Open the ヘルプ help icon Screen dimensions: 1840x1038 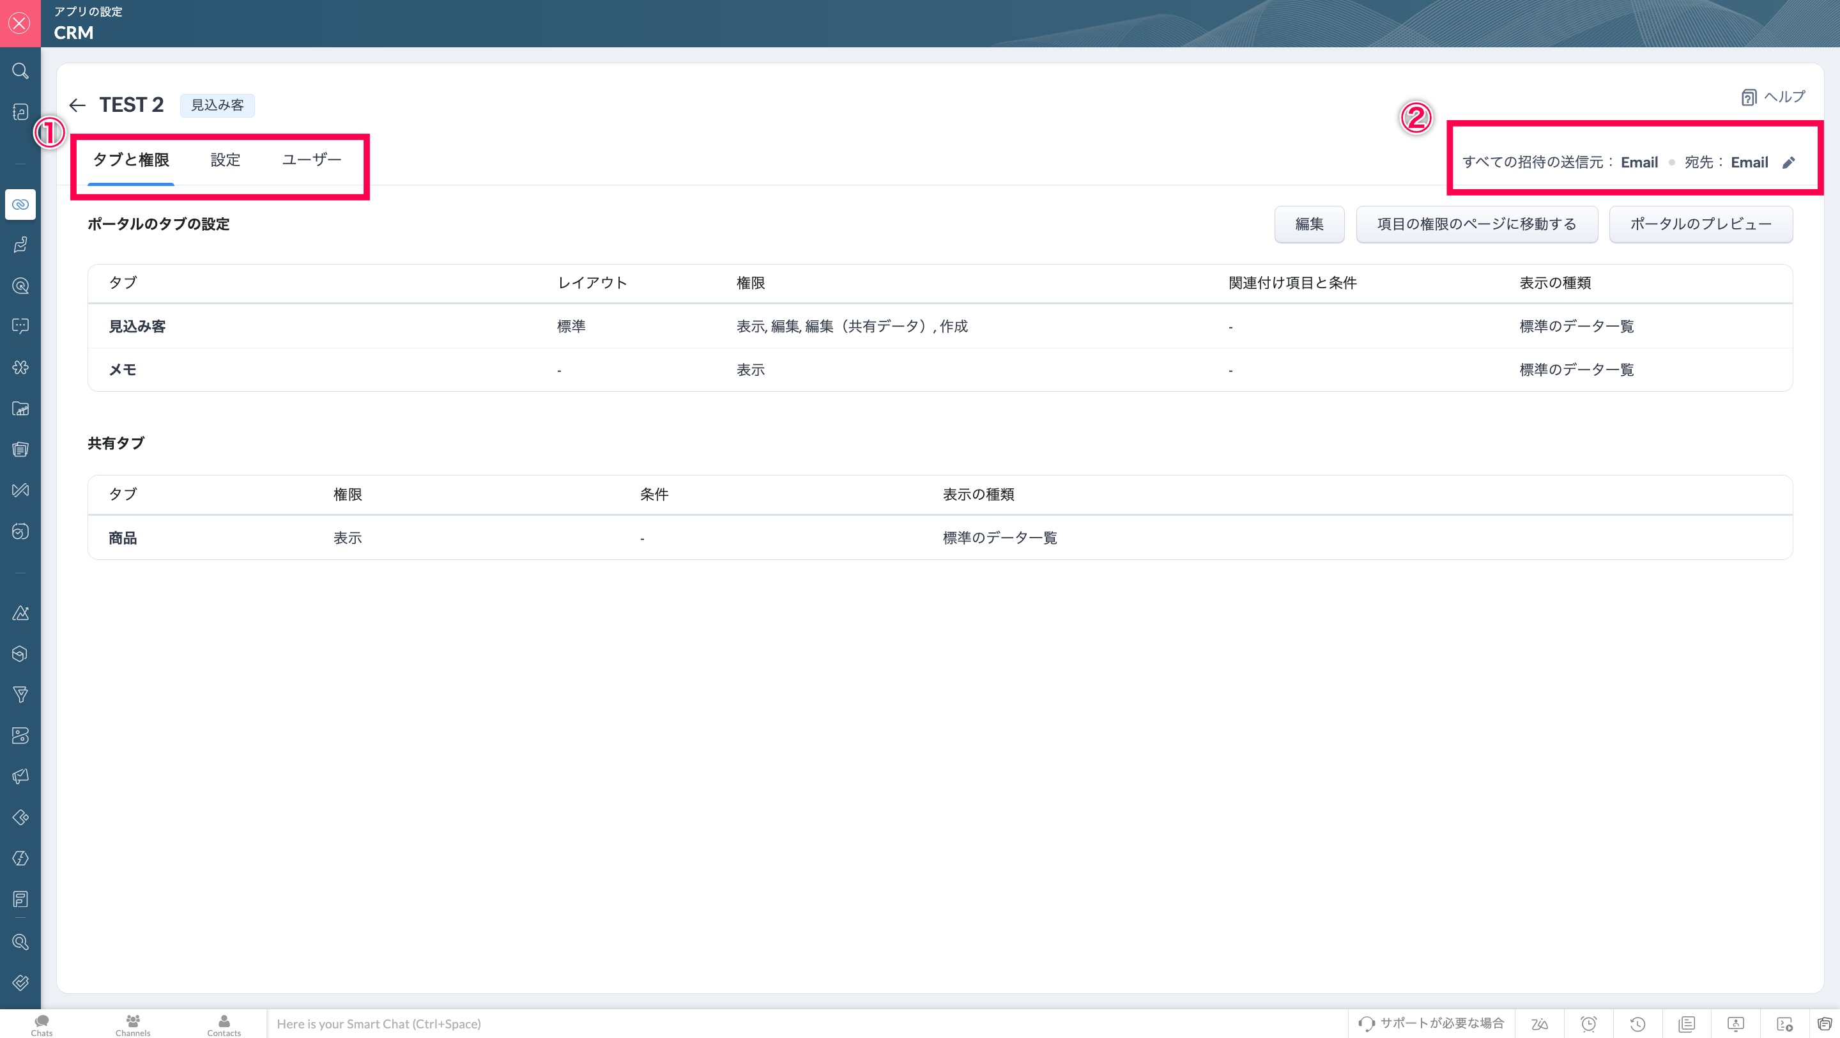pos(1749,97)
